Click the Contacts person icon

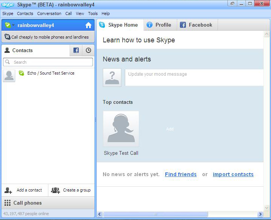click(7, 50)
